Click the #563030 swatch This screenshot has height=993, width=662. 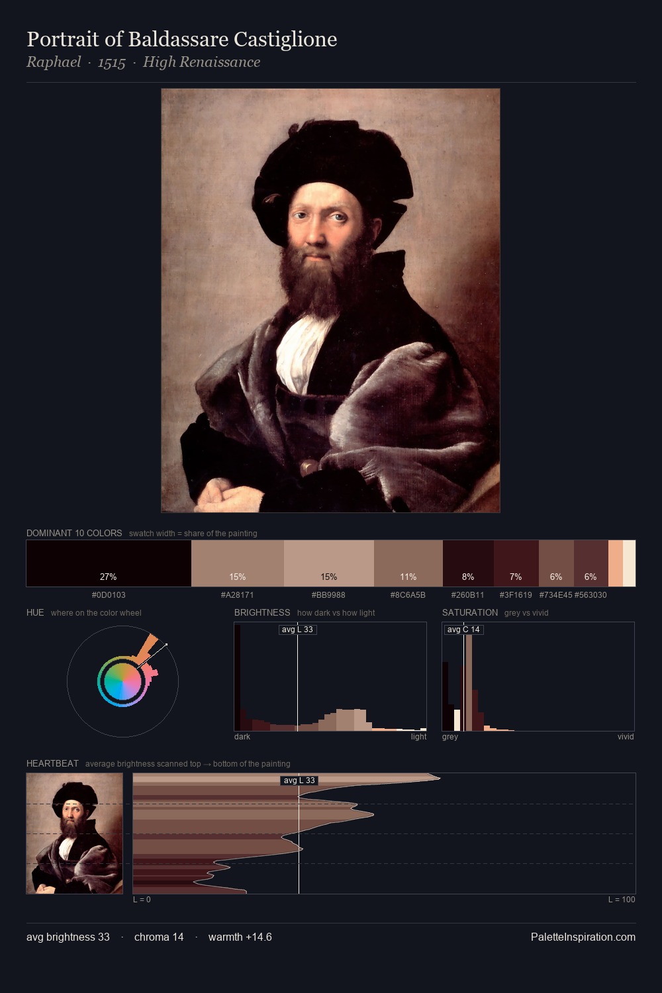591,563
